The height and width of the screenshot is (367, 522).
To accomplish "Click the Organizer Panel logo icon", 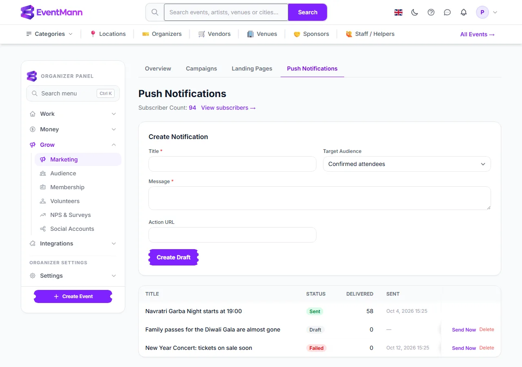I will pyautogui.click(x=32, y=76).
